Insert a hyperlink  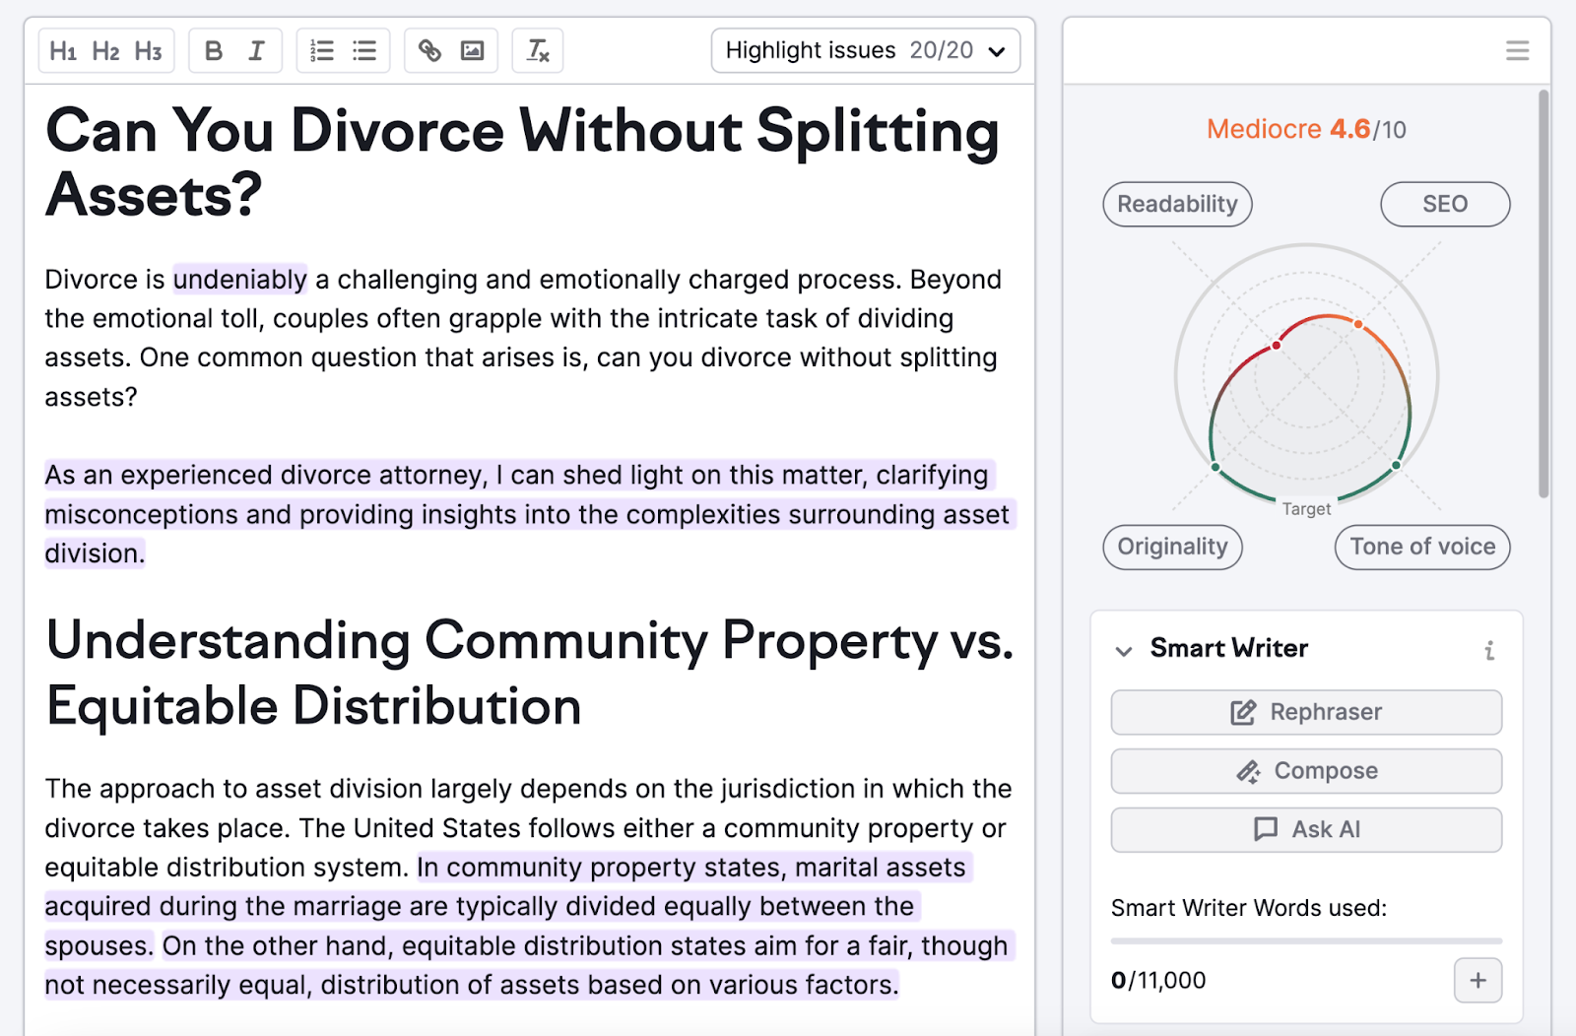click(429, 51)
